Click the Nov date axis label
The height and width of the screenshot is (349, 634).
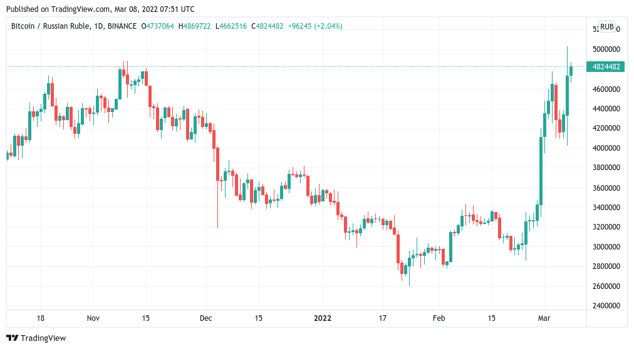[93, 318]
